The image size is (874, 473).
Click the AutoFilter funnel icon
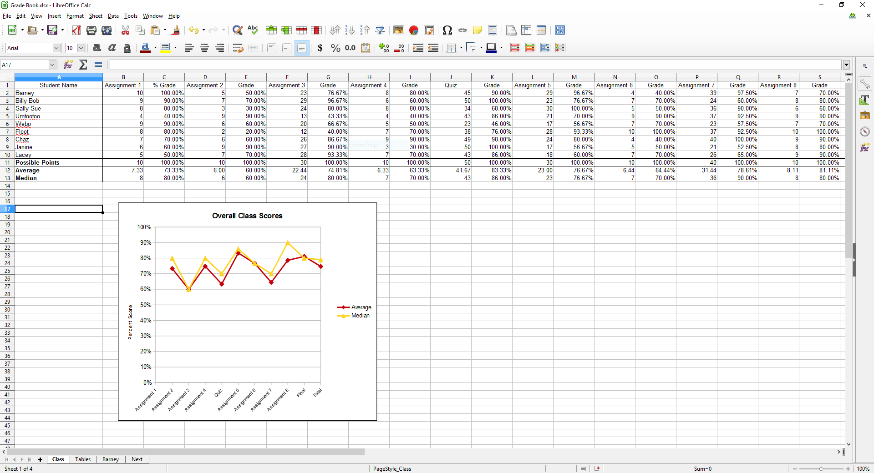pos(380,30)
